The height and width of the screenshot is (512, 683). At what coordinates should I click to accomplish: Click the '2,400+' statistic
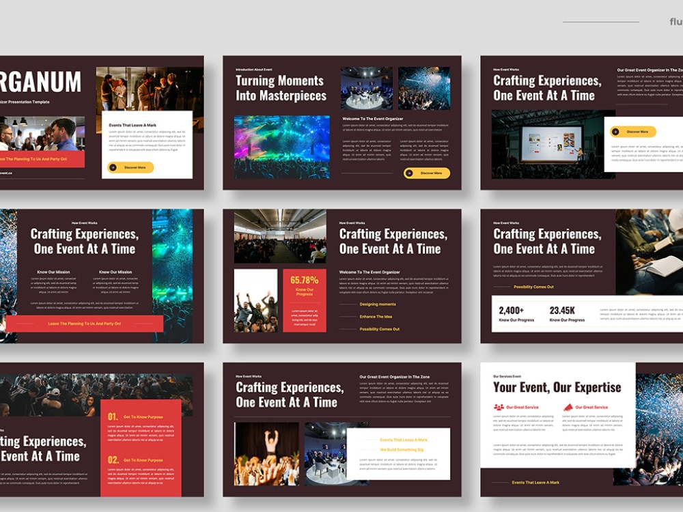click(x=512, y=311)
